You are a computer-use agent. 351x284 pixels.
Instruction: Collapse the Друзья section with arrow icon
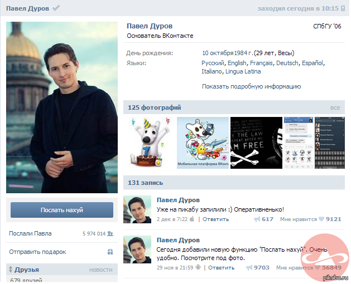[11, 270]
